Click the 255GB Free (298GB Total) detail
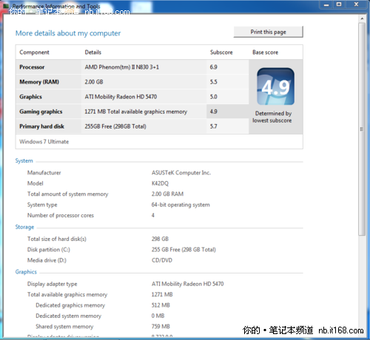The width and height of the screenshot is (370, 340). (115, 126)
